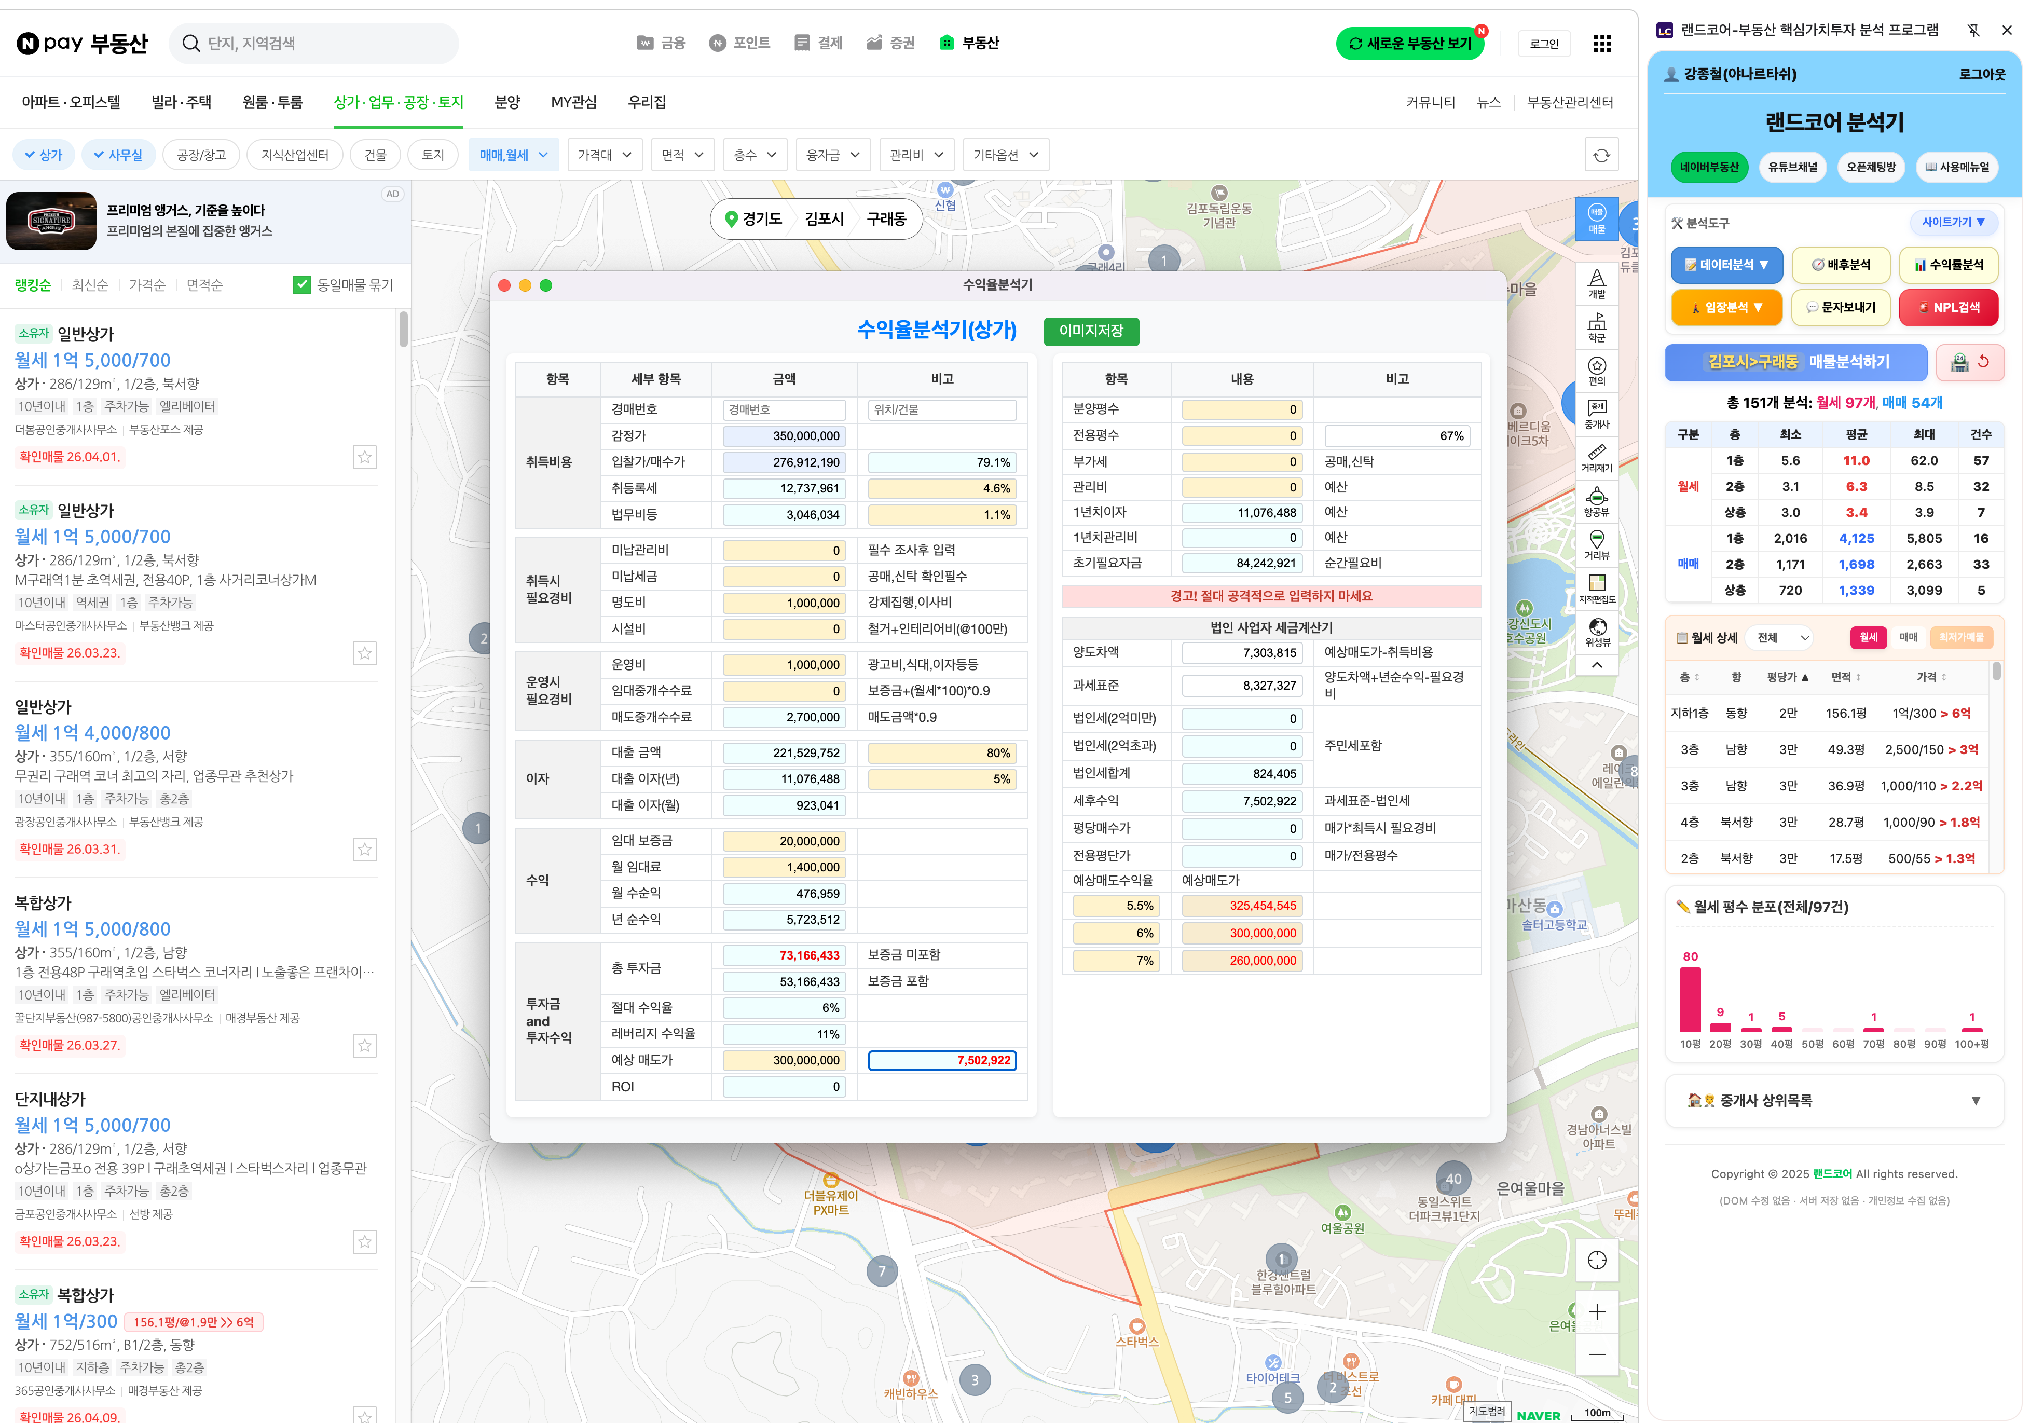Click the search magnifier icon

coord(191,44)
